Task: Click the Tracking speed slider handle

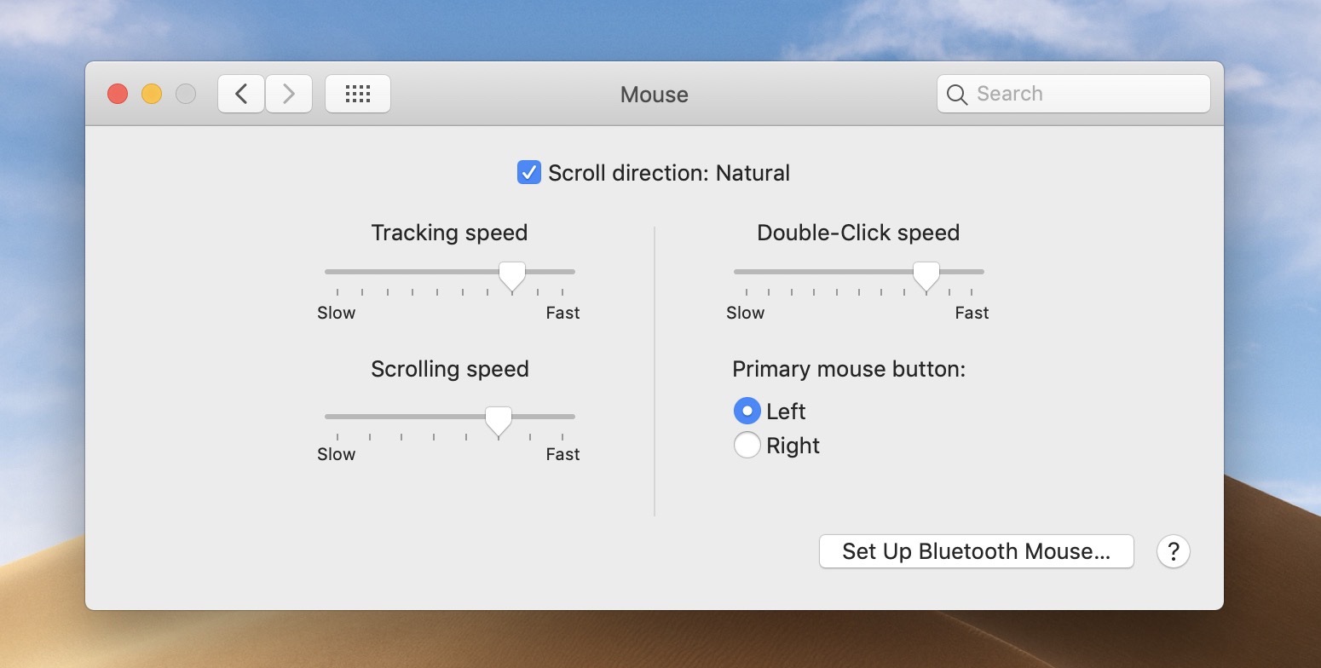Action: coord(512,274)
